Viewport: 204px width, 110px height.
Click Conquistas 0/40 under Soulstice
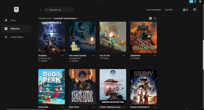pyautogui.click(x=44, y=58)
